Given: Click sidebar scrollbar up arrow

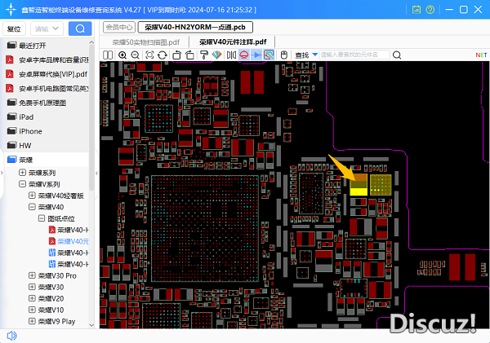Looking at the screenshot, I should point(91,42).
